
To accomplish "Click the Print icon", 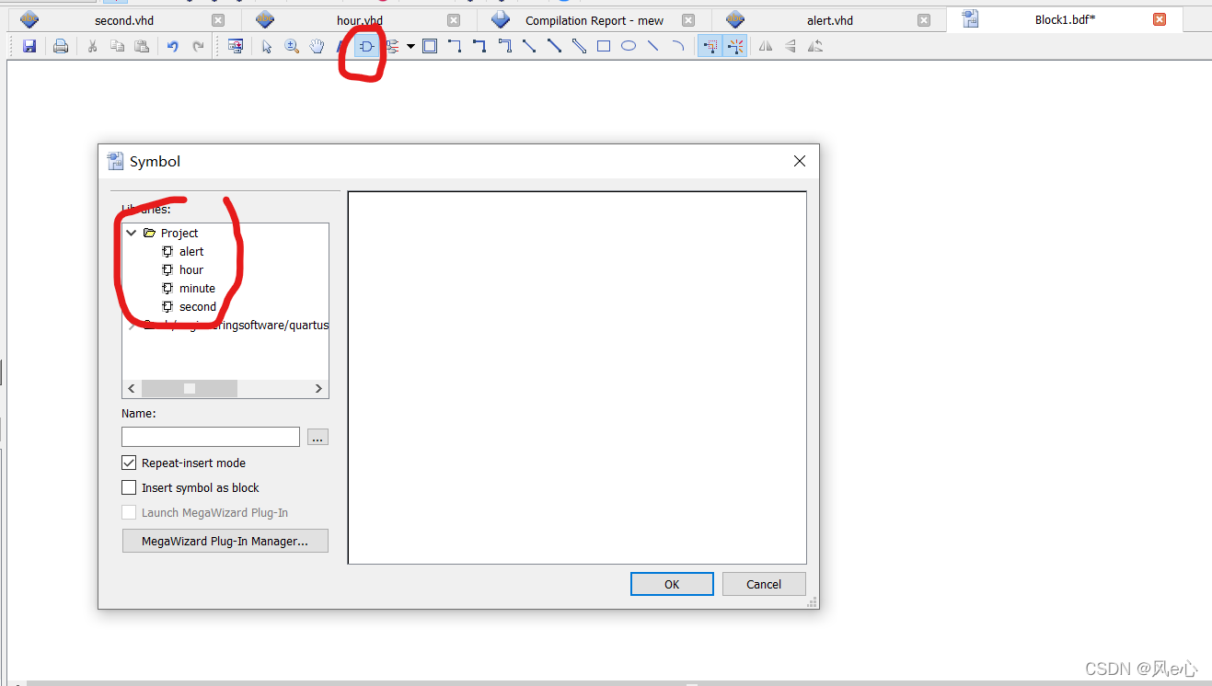I will coord(61,46).
